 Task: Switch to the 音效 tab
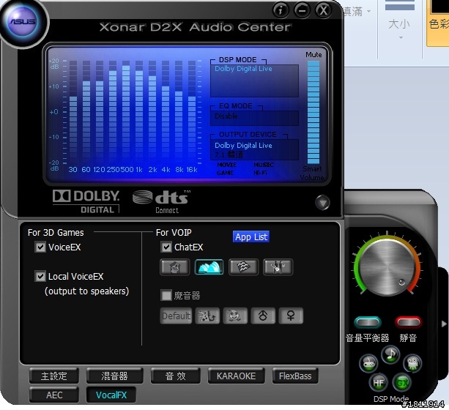point(176,376)
